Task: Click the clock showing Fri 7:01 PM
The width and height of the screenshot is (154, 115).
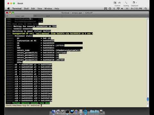Action: click(x=136, y=9)
